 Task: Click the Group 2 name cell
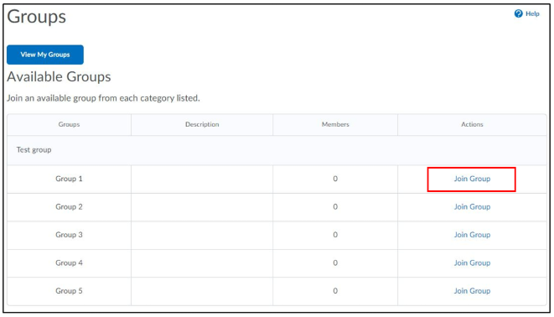(69, 207)
